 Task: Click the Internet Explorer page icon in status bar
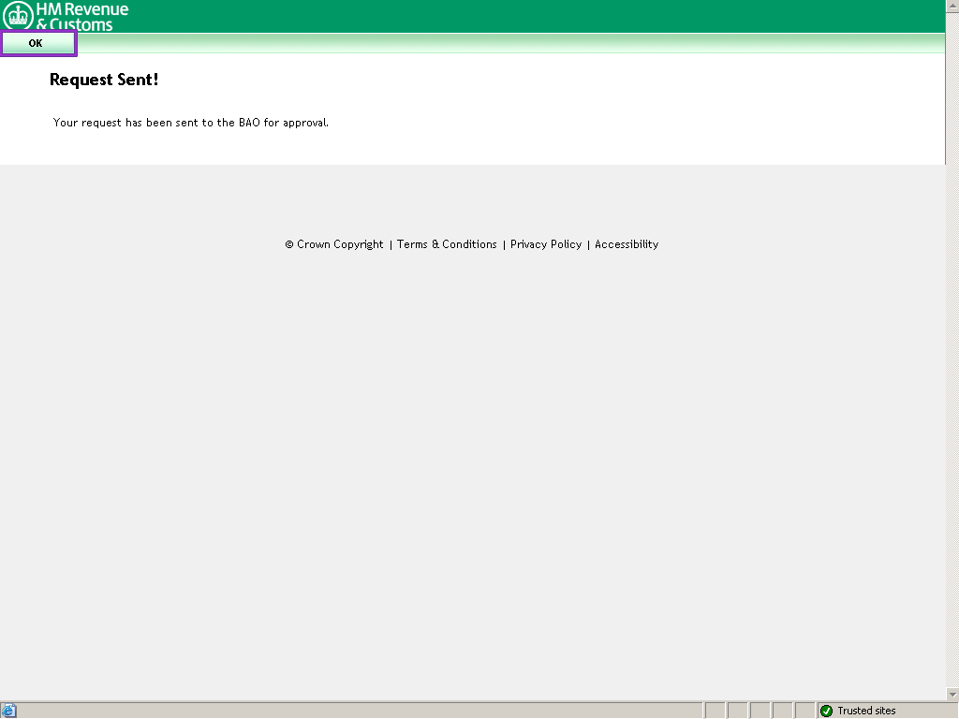pos(9,711)
